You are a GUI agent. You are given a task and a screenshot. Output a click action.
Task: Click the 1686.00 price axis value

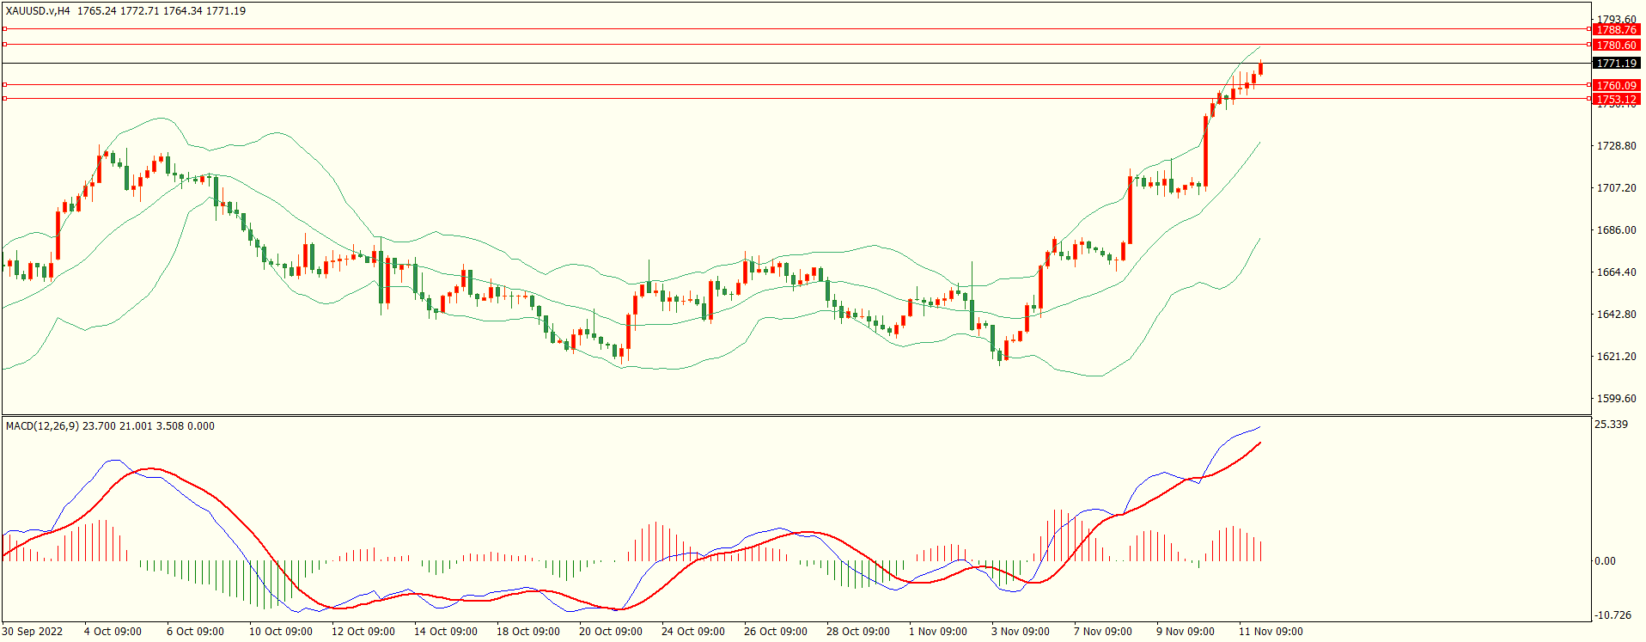click(x=1616, y=230)
